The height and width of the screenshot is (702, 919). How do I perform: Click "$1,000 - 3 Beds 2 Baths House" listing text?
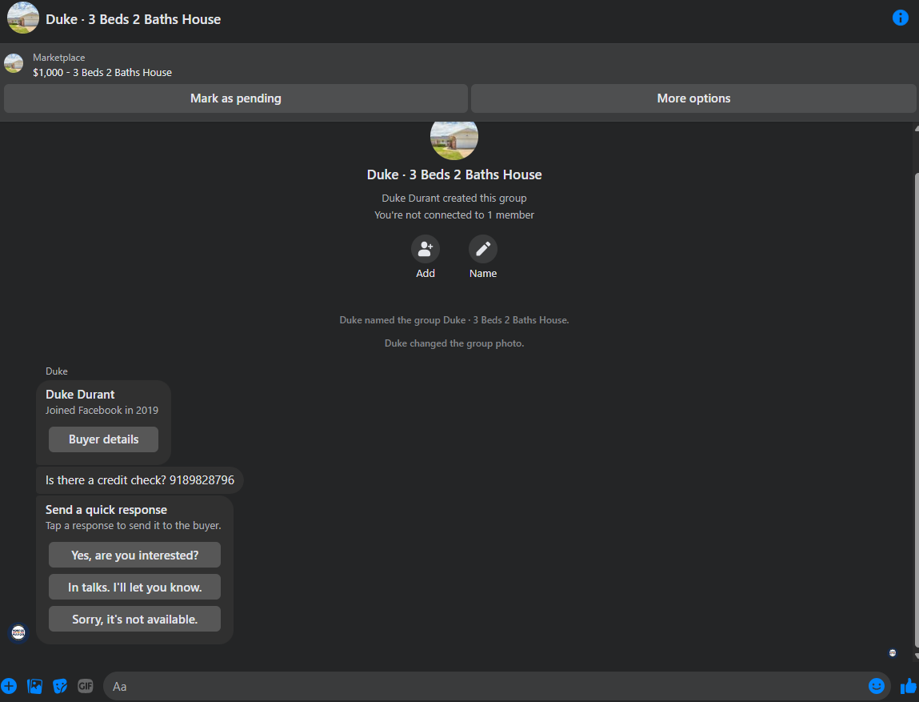pos(102,72)
